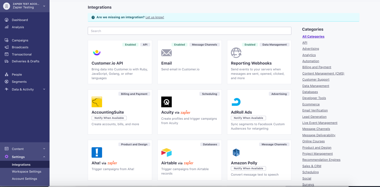Open the Acuity camera logo
This screenshot has height=187, width=380.
coord(166,102)
